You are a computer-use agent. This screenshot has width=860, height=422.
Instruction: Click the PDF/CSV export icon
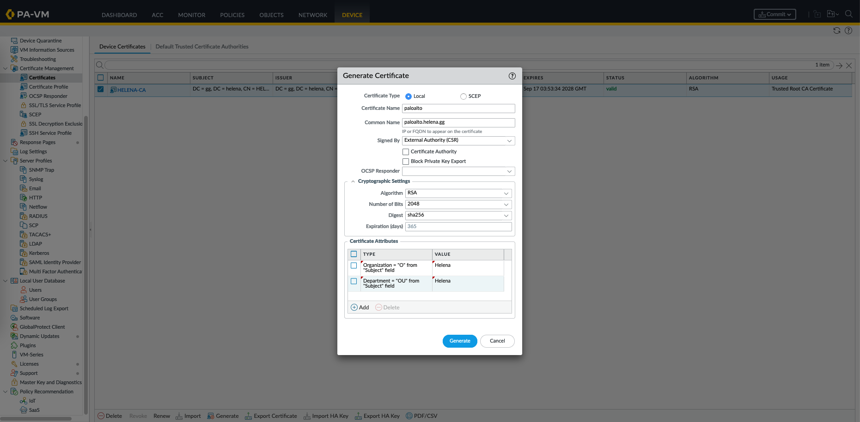tap(409, 416)
